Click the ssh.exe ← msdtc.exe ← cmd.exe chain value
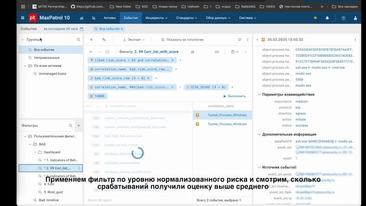The width and height of the screenshot is (366, 206). tap(320, 68)
